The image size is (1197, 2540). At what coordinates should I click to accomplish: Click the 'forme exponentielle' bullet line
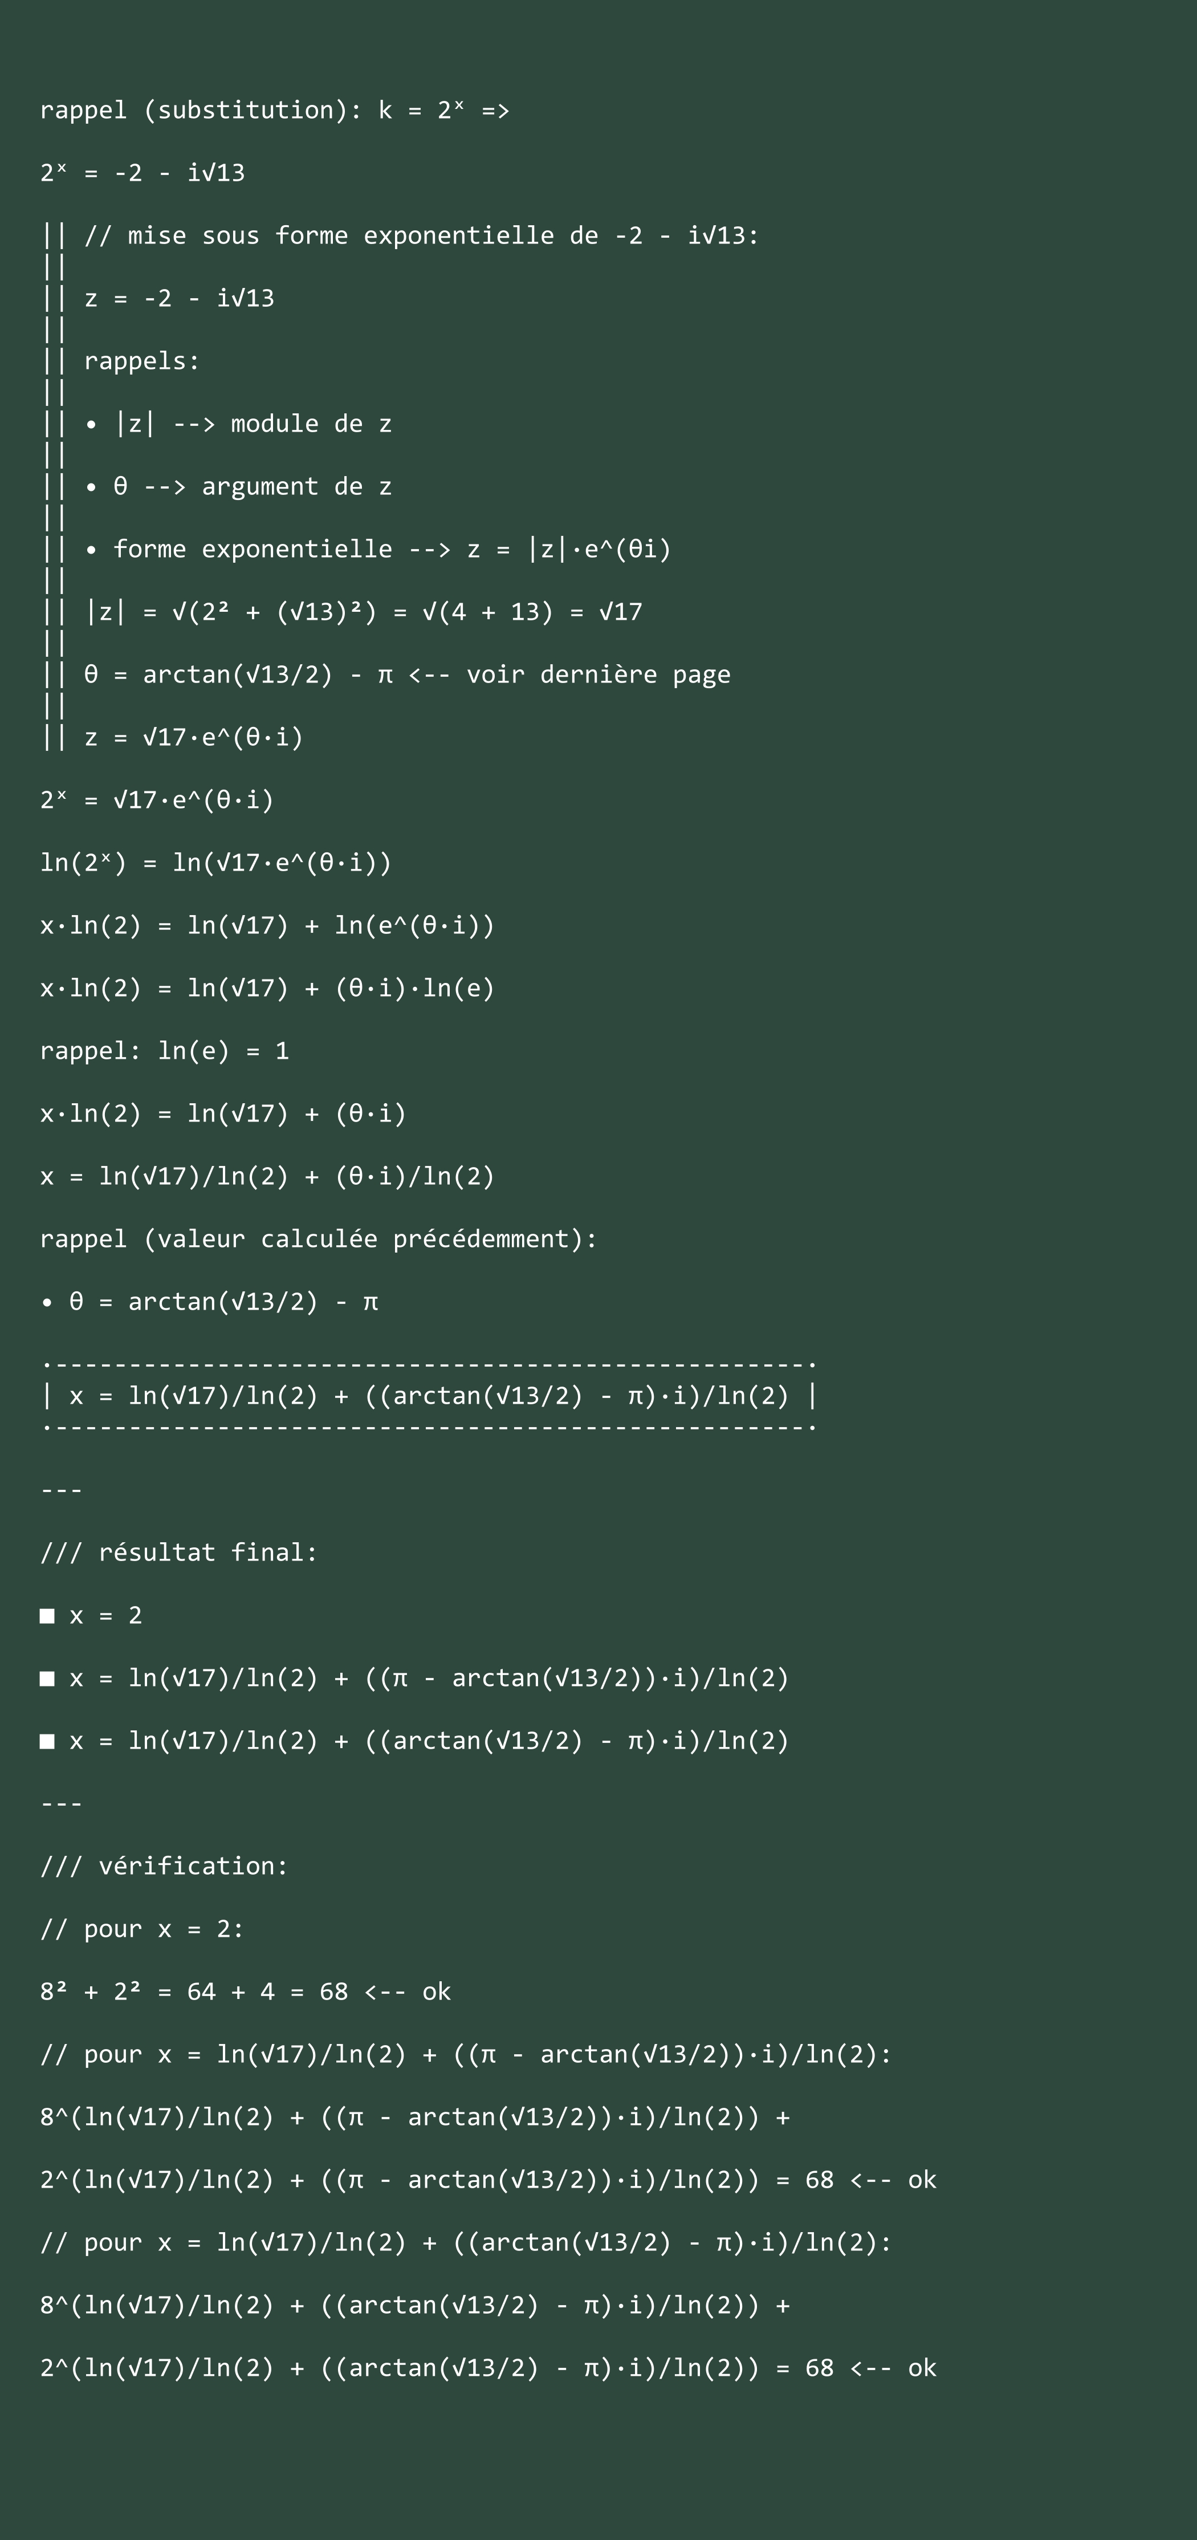point(378,549)
